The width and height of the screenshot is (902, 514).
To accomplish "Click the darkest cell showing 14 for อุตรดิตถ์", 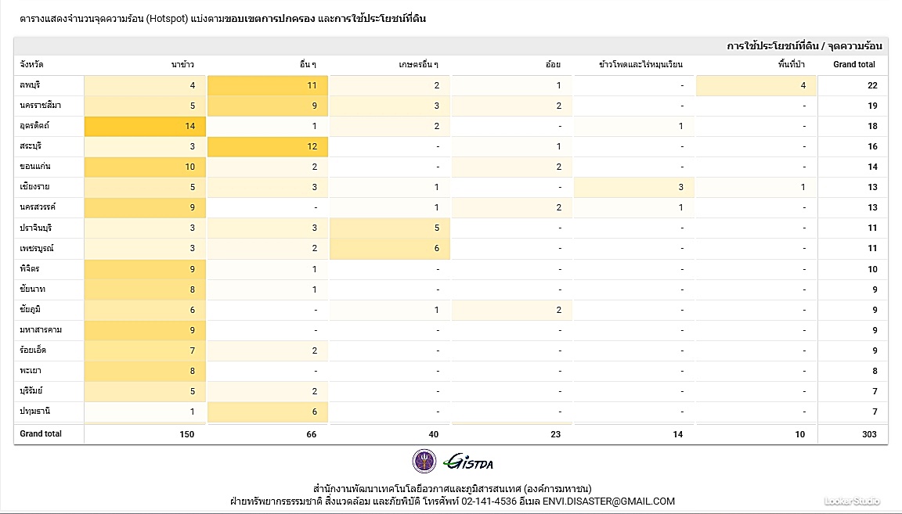I will [x=145, y=126].
